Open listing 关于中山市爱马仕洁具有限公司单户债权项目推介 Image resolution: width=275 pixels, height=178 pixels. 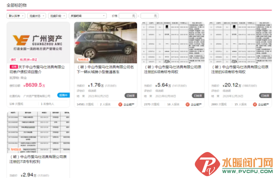[37, 69]
